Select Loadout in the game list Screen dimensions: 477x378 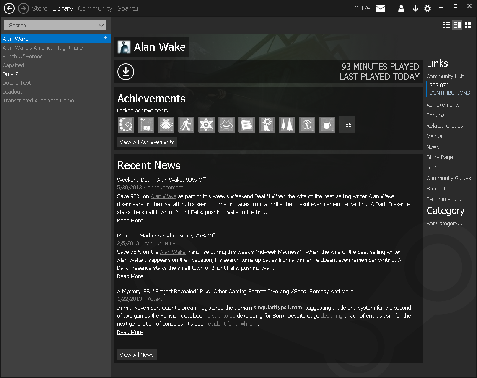click(x=55, y=92)
